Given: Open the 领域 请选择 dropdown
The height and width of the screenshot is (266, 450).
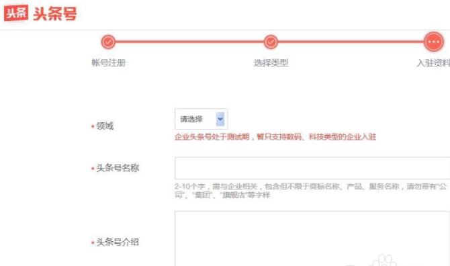Looking at the screenshot, I should [x=201, y=119].
